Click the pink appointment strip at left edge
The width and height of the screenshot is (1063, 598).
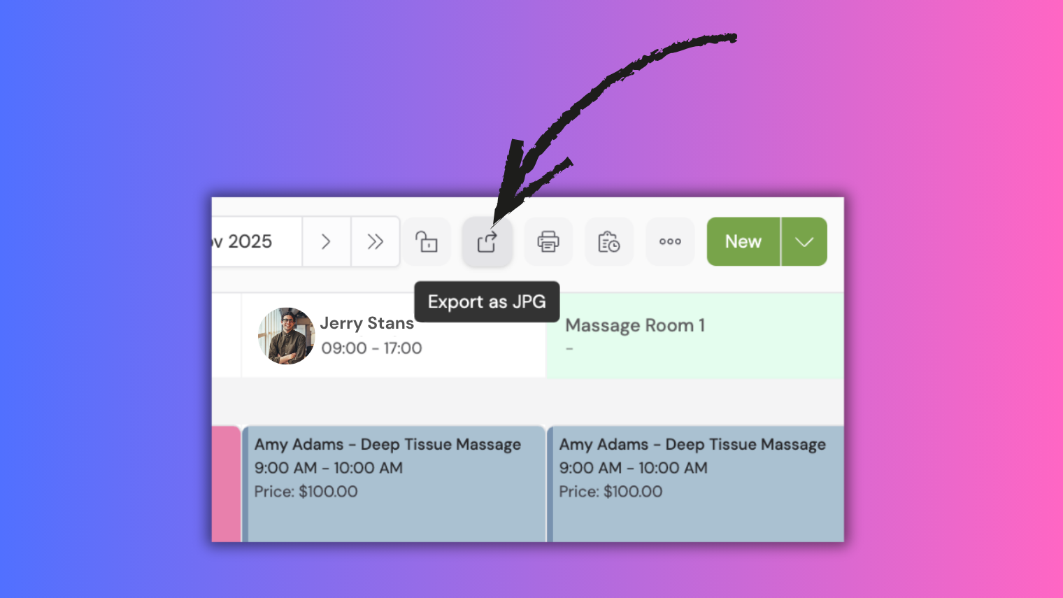pos(227,483)
